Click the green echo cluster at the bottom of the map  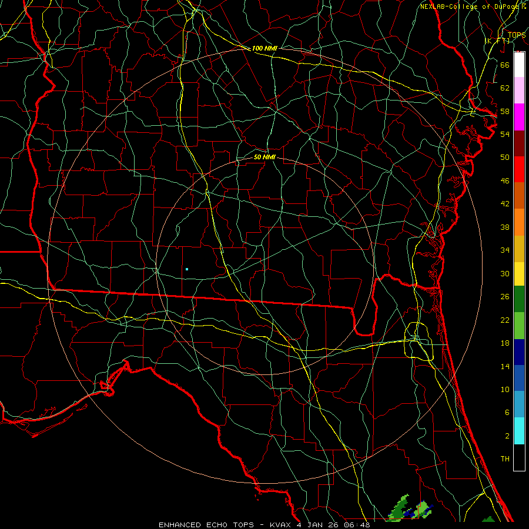tap(409, 509)
